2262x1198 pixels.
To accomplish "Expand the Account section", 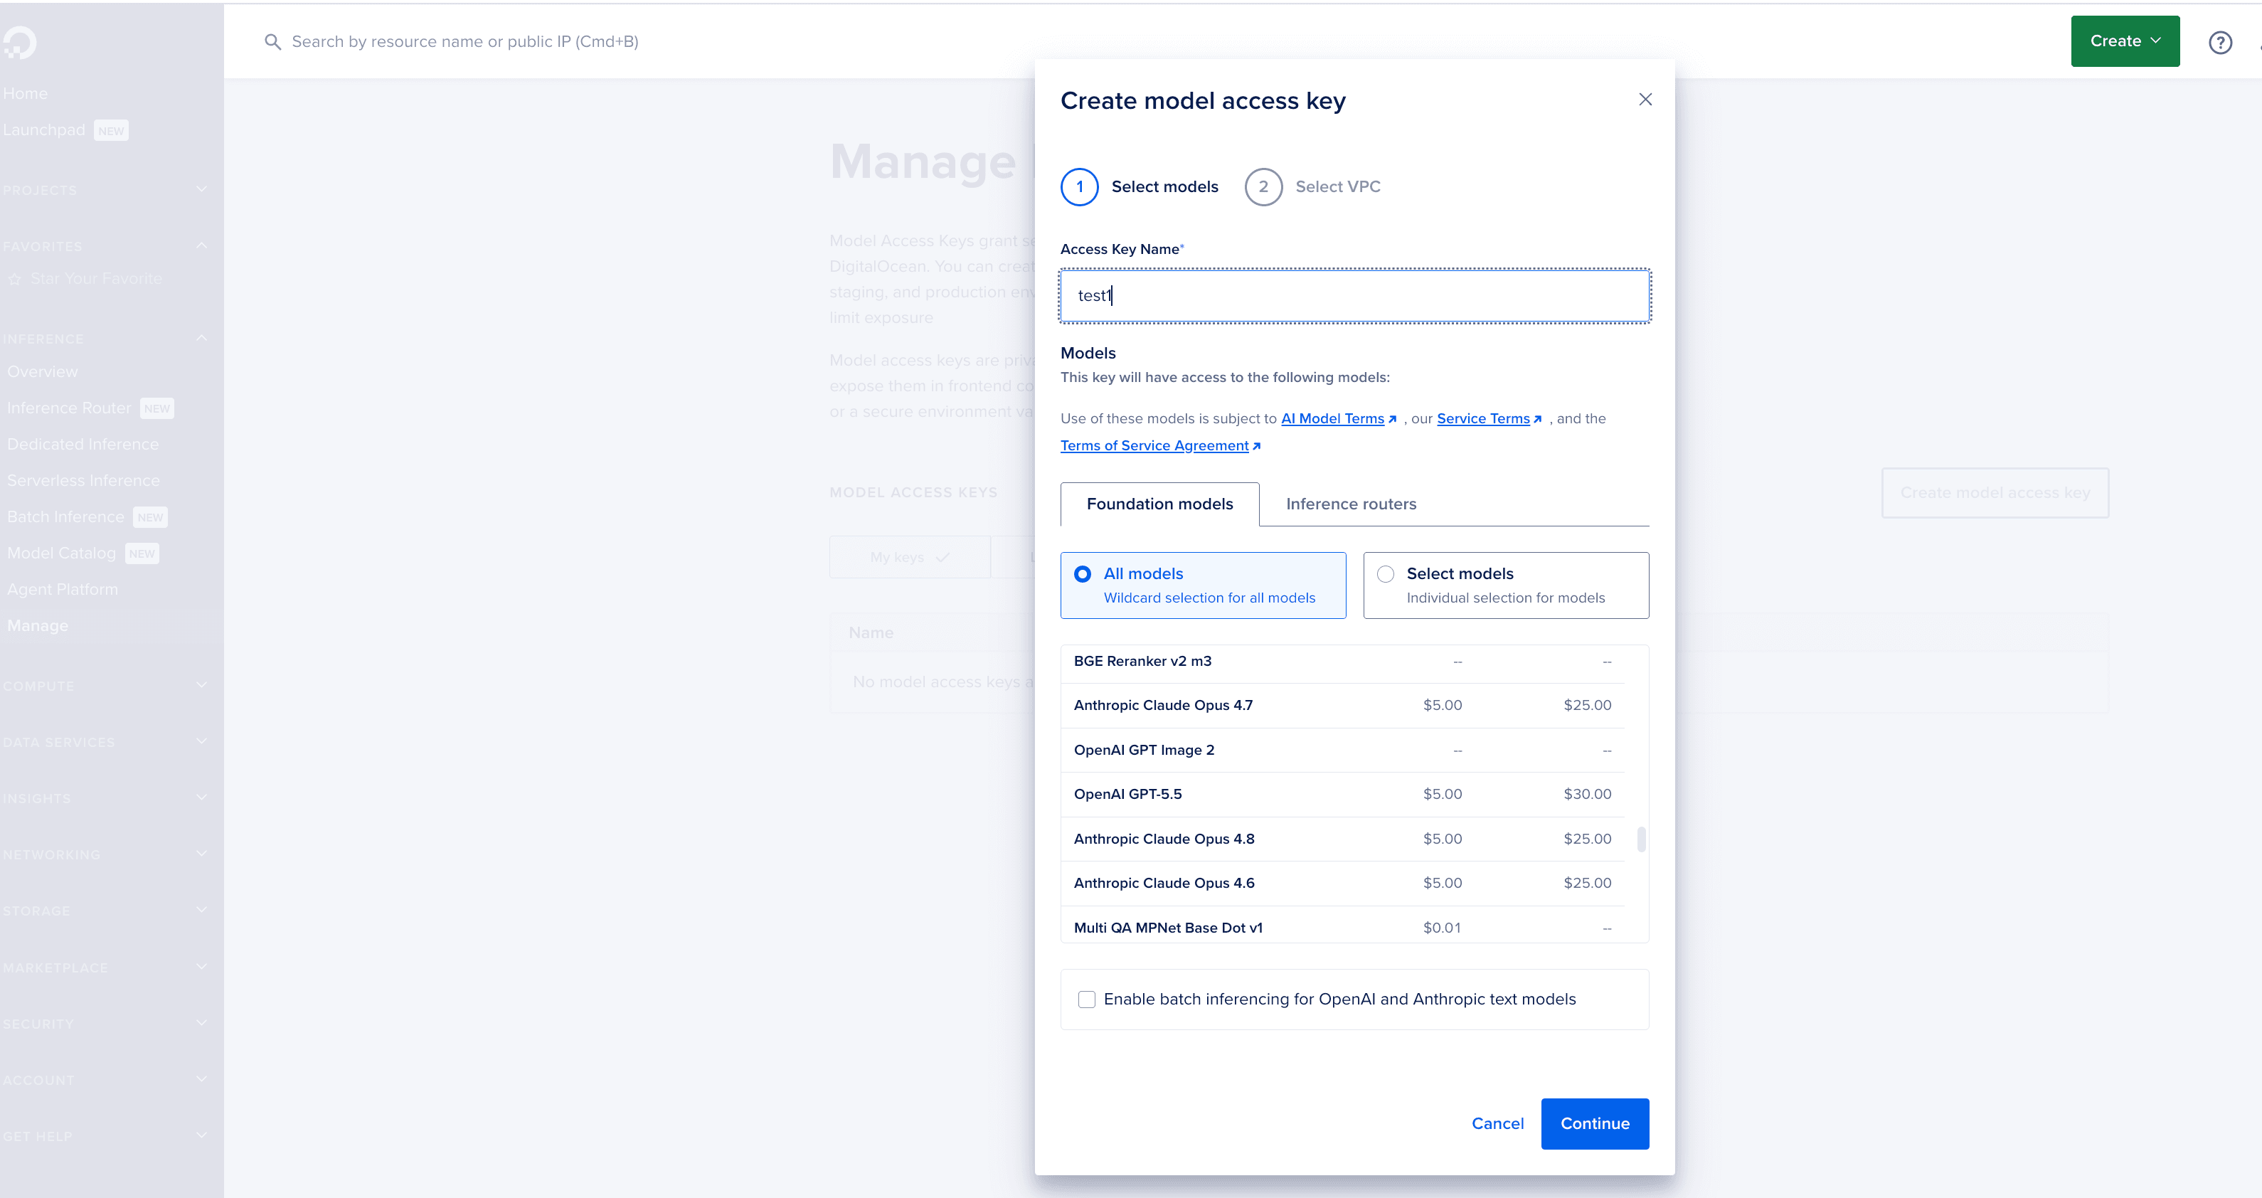I will [x=105, y=1079].
